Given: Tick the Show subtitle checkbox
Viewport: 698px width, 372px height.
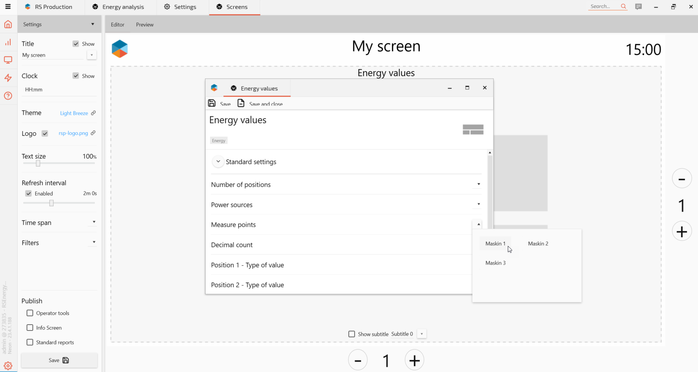Looking at the screenshot, I should 352,334.
